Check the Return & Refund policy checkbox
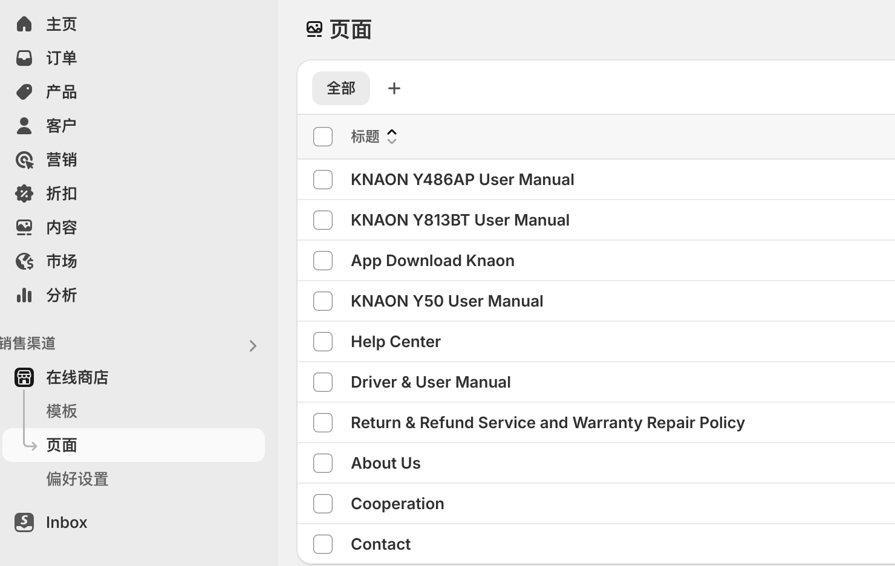Screen dimensions: 895x566 323,423
